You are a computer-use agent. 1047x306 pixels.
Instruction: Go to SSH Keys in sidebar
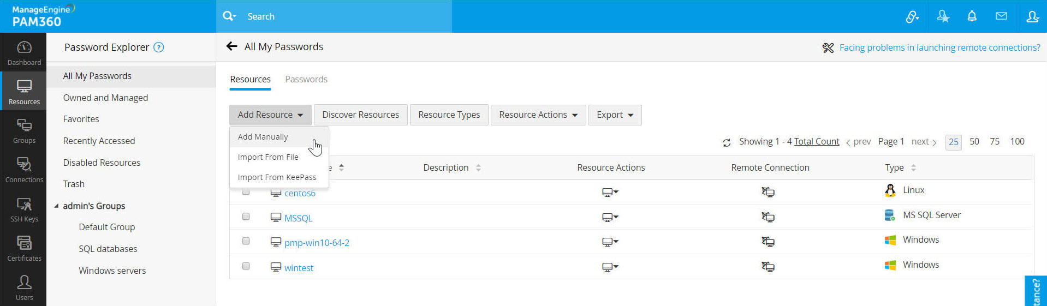[24, 209]
